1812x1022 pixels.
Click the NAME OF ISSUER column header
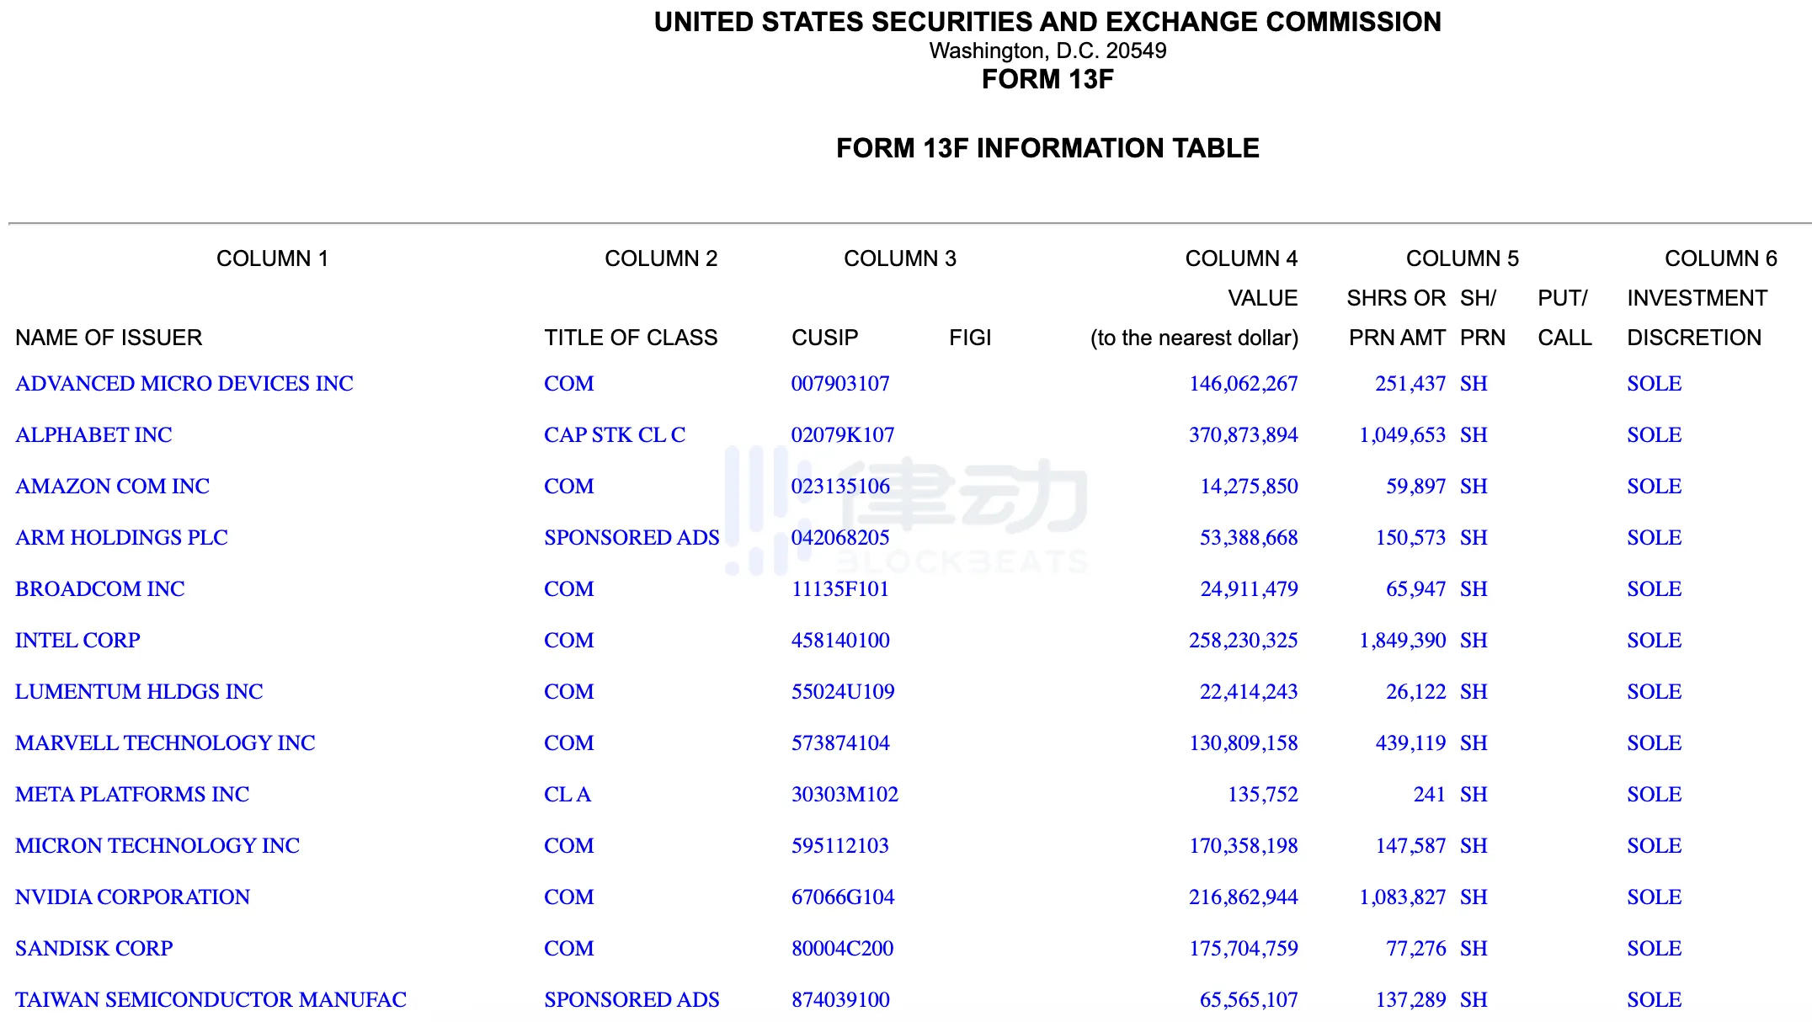[x=109, y=338]
